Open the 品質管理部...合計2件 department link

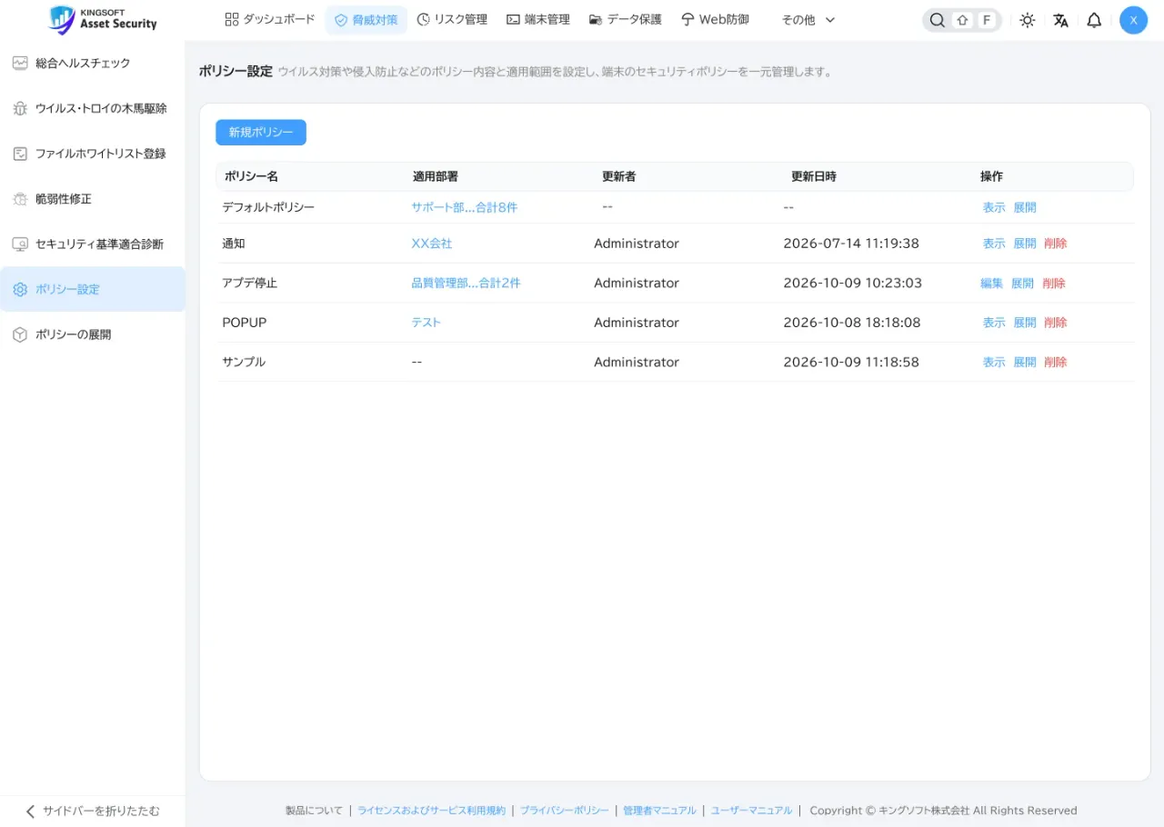pyautogui.click(x=466, y=284)
